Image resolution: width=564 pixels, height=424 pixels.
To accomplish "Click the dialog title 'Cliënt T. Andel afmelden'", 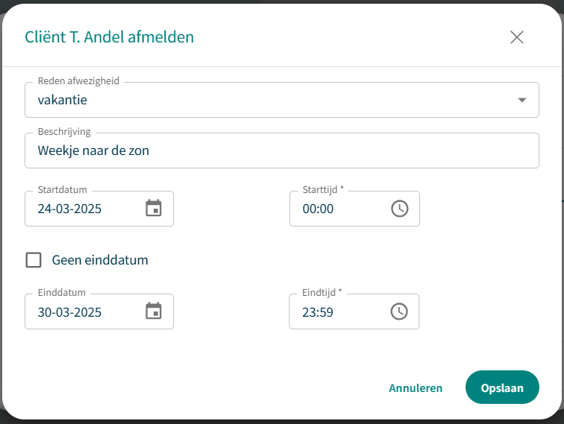I will click(110, 37).
